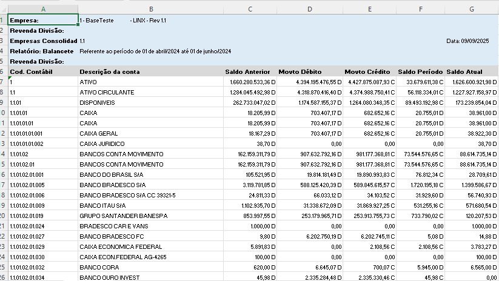The height and width of the screenshot is (281, 499).
Task: Click the 'CAIXA ECON.FEDERAL AG-4265' cell
Action: click(x=151, y=257)
